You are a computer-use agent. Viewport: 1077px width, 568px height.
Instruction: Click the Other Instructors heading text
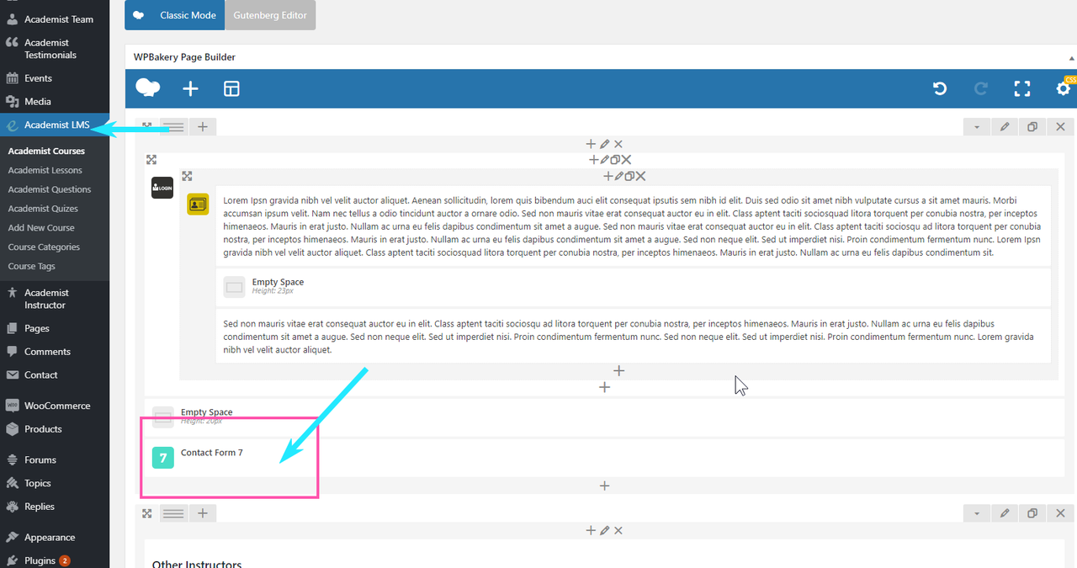(197, 564)
